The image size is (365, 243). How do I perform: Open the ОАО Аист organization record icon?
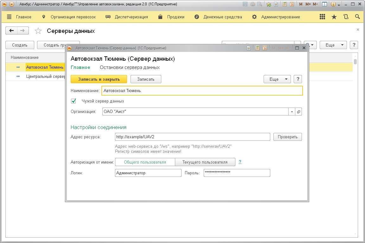298,112
